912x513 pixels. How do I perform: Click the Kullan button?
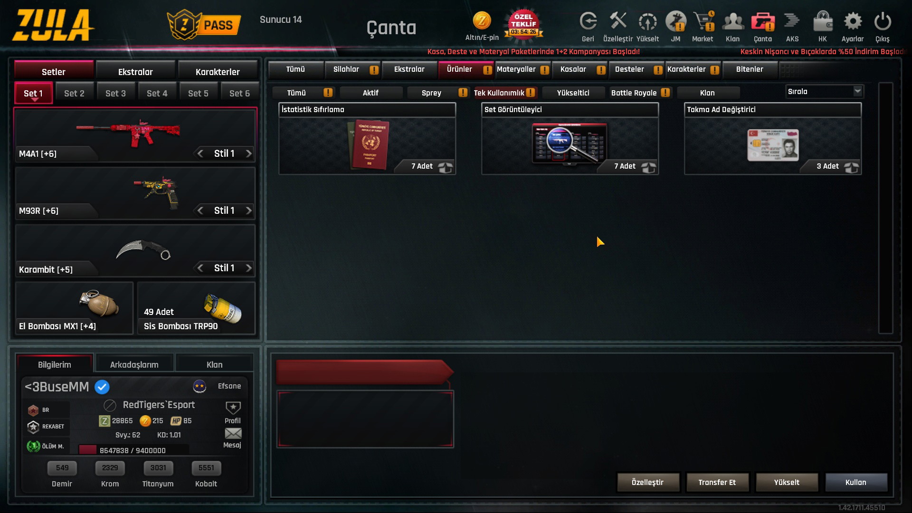click(856, 482)
